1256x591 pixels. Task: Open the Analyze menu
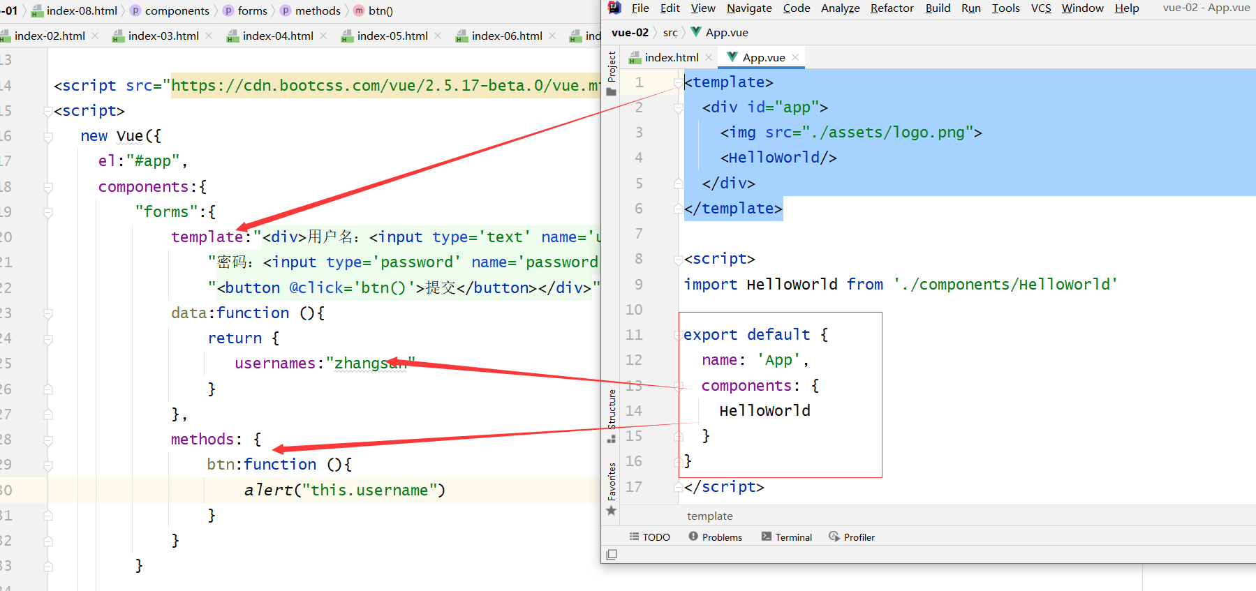pyautogui.click(x=841, y=8)
